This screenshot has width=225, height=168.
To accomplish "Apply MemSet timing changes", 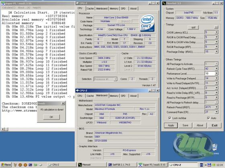I will coord(171,125).
